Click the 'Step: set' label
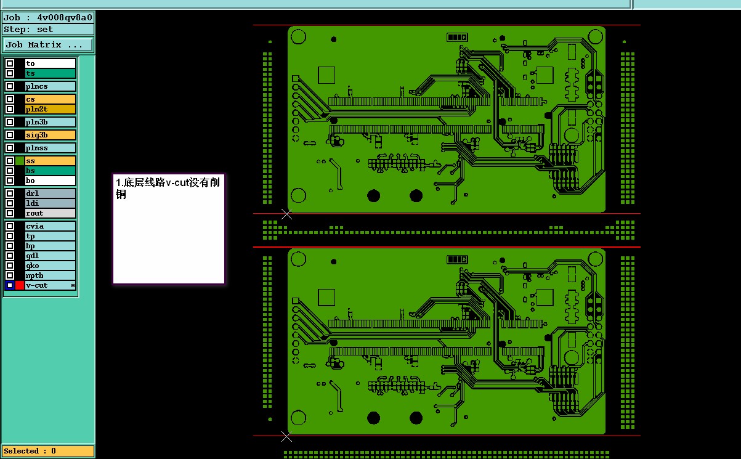Image resolution: width=741 pixels, height=459 pixels. (x=48, y=29)
